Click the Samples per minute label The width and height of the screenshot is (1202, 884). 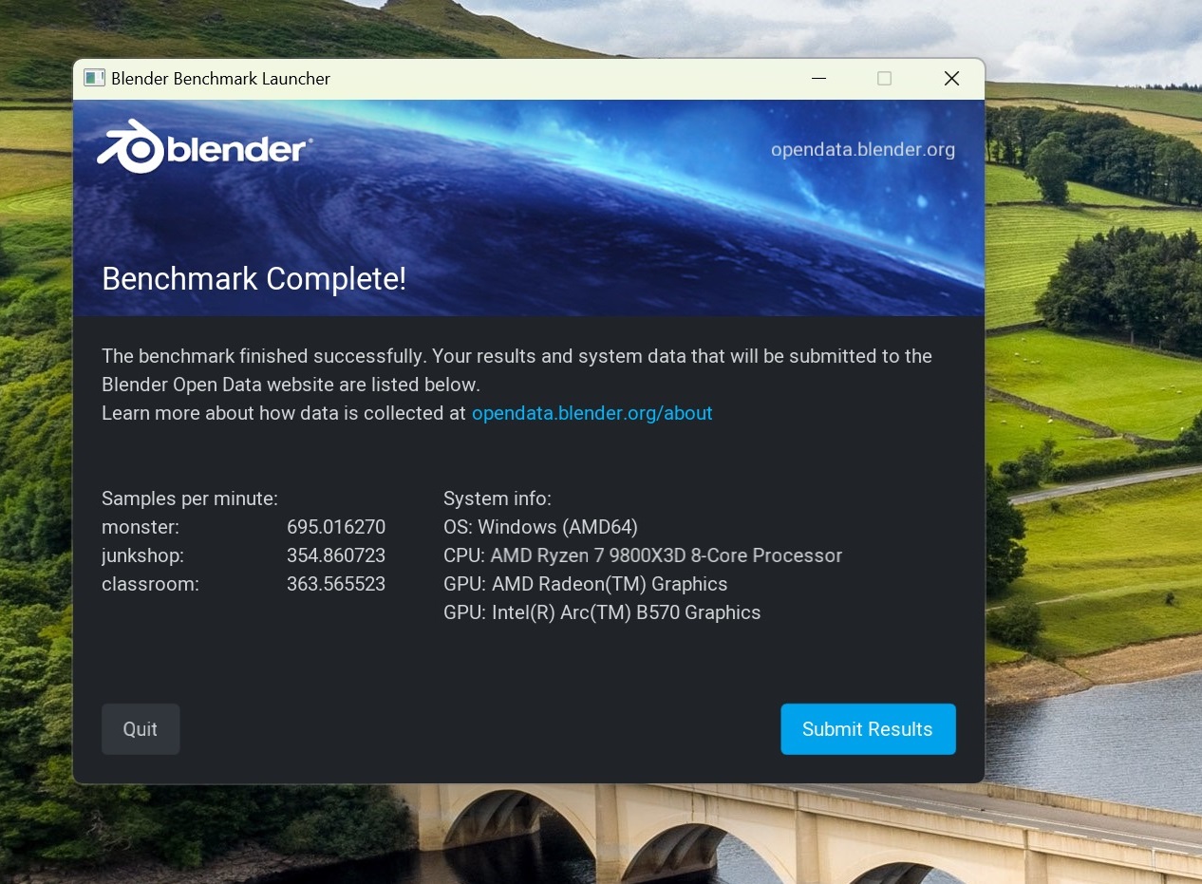[x=190, y=498]
